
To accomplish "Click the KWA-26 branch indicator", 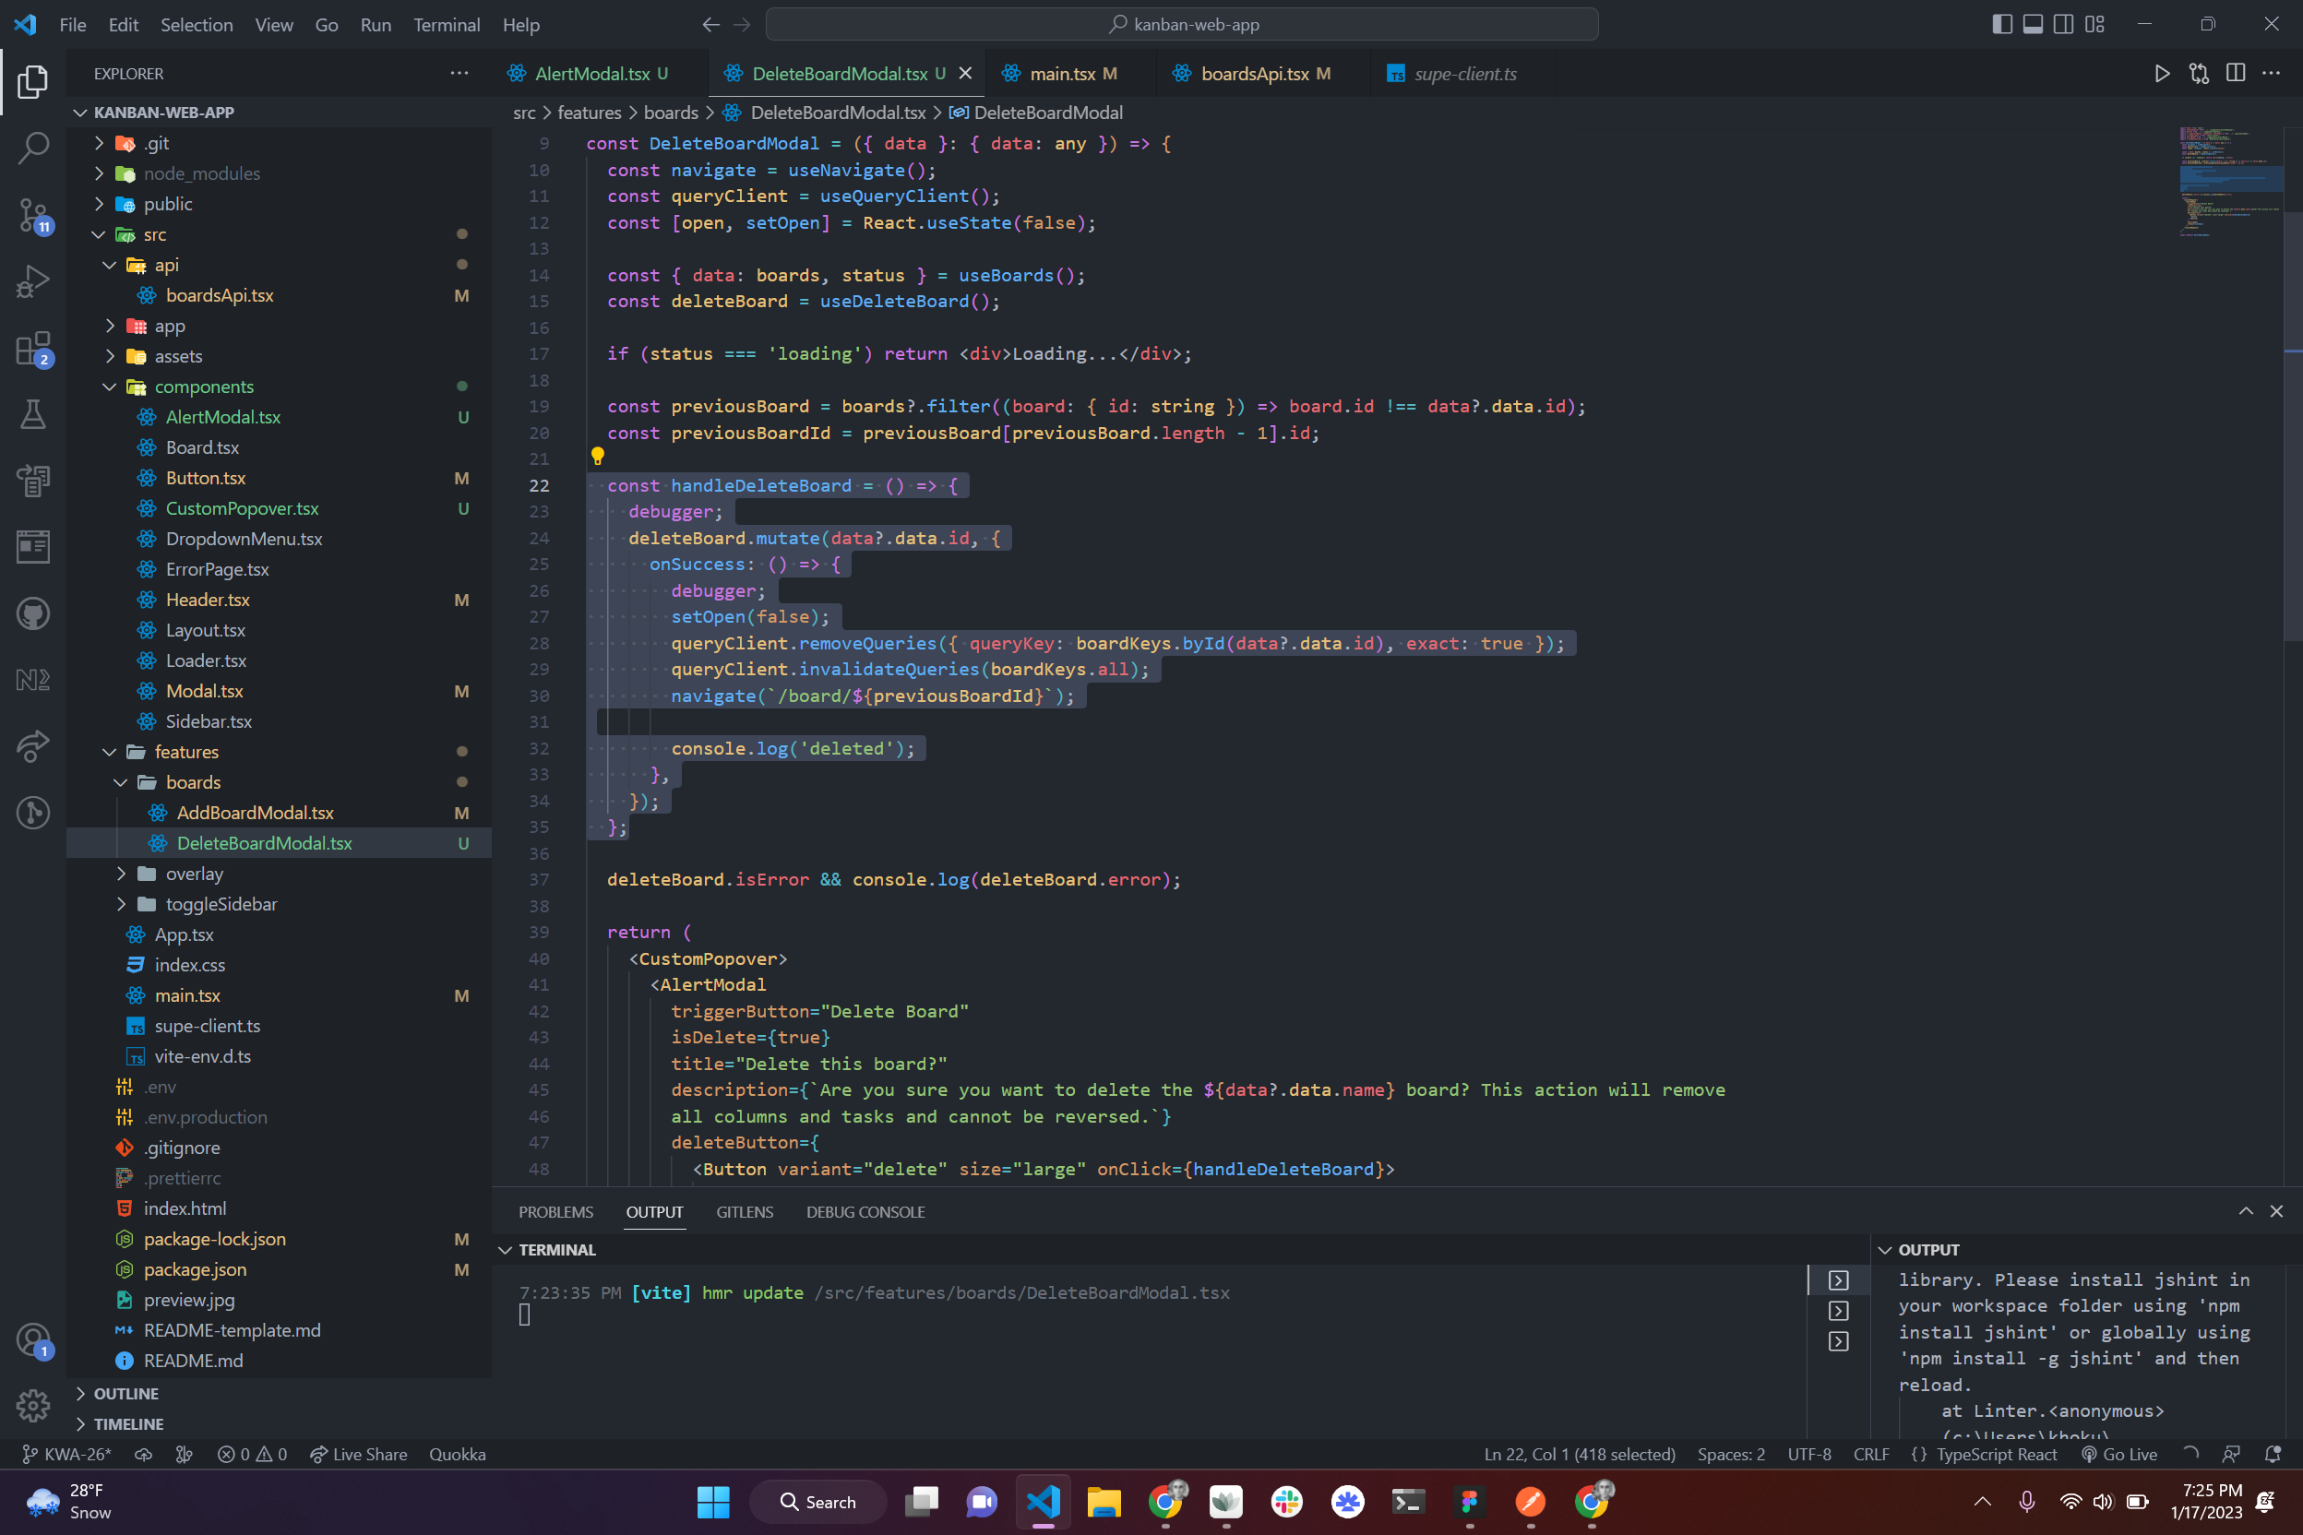I will point(67,1454).
